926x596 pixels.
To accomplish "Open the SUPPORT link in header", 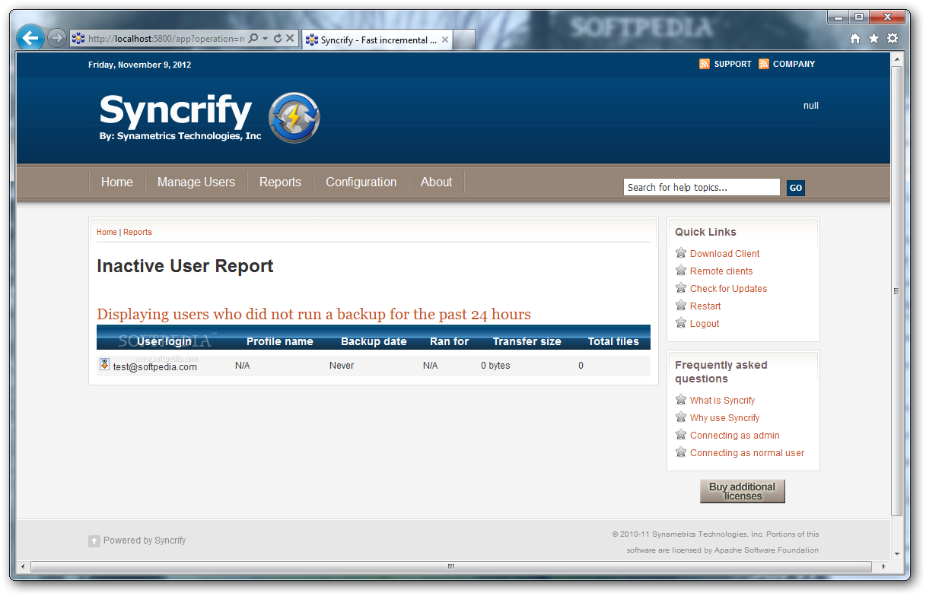I will [733, 64].
